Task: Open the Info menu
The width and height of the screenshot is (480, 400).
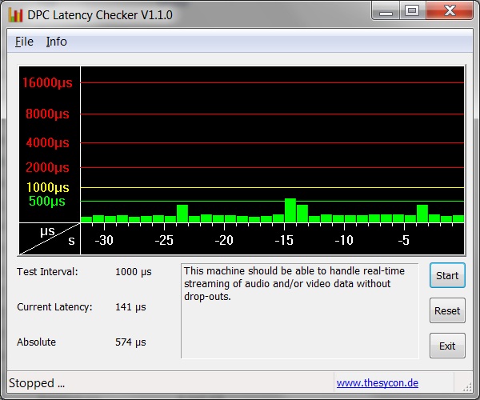Action: coord(56,42)
